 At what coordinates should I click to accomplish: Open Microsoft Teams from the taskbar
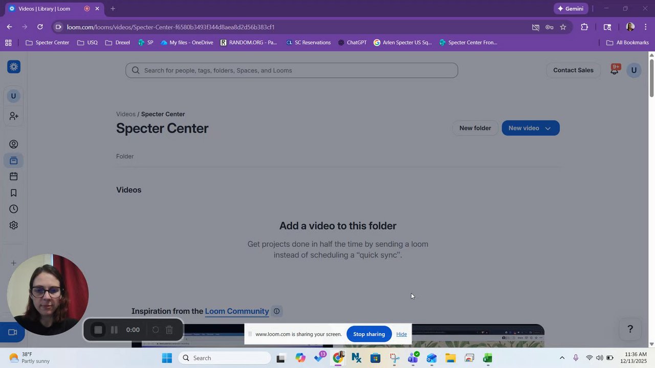[x=413, y=358]
